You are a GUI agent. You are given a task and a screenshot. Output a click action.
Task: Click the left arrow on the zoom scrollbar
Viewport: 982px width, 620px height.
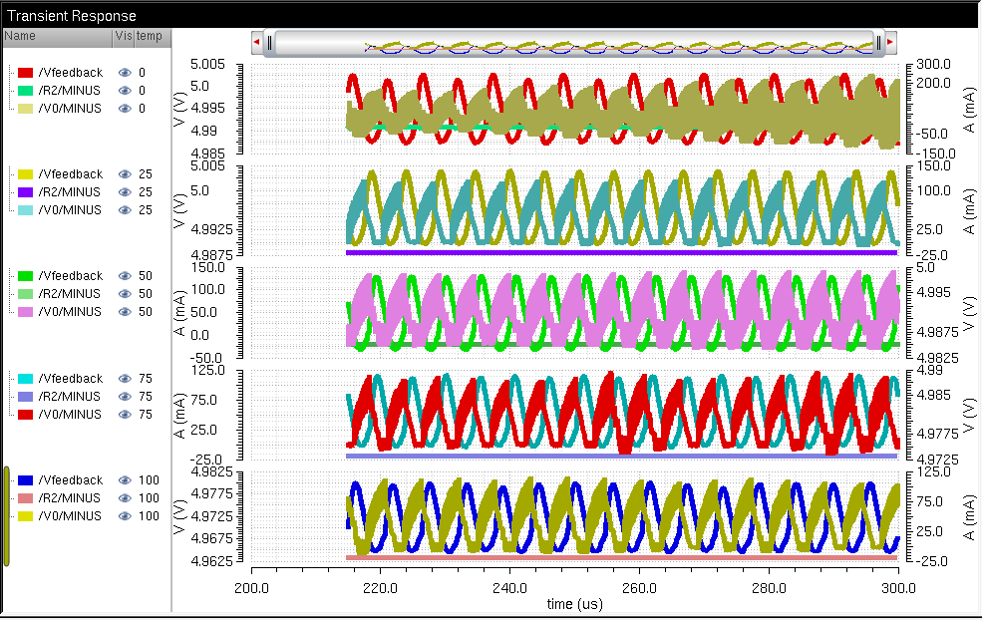[x=257, y=43]
